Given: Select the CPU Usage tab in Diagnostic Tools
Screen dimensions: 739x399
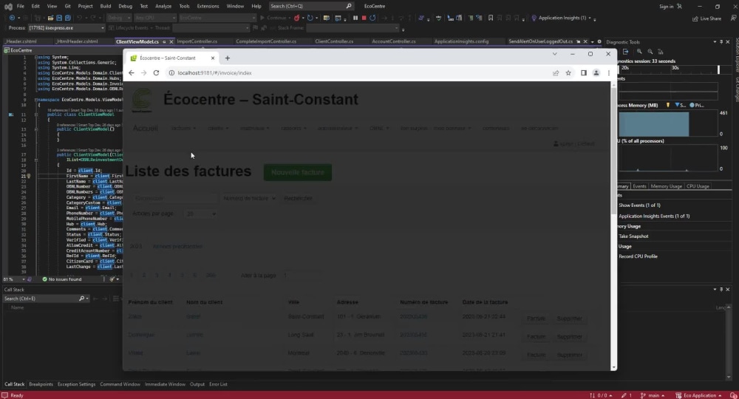Looking at the screenshot, I should tap(698, 186).
